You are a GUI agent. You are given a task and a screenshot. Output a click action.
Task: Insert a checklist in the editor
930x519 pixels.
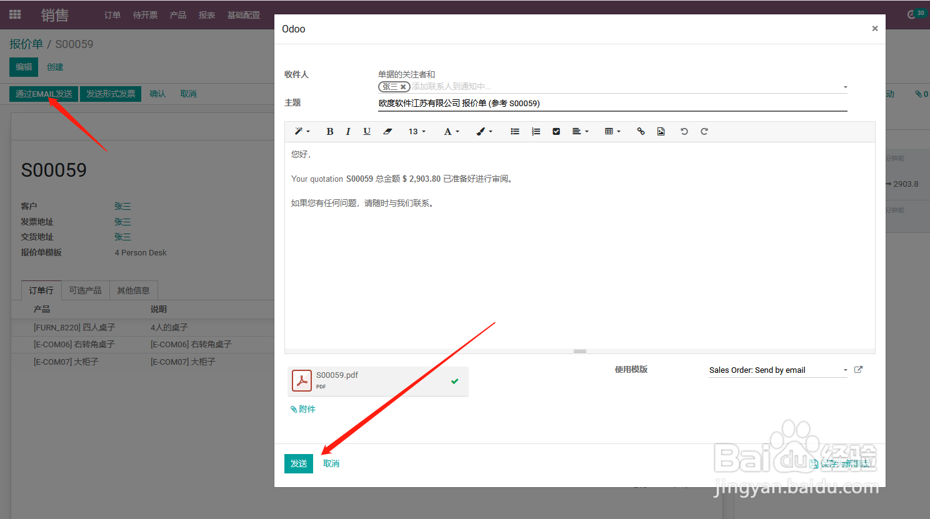point(556,131)
